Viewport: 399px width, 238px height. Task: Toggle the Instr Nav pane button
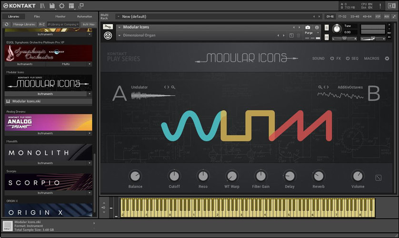click(88, 24)
